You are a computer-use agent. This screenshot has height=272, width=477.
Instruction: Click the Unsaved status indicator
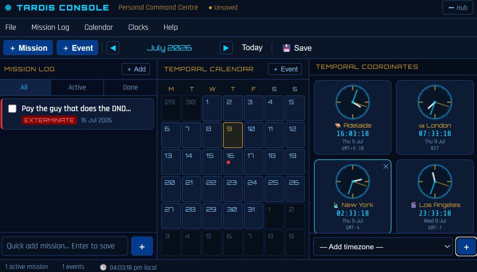coord(223,8)
